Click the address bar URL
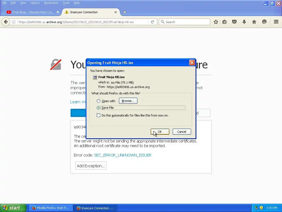The width and height of the screenshot is (282, 212). pos(76,22)
